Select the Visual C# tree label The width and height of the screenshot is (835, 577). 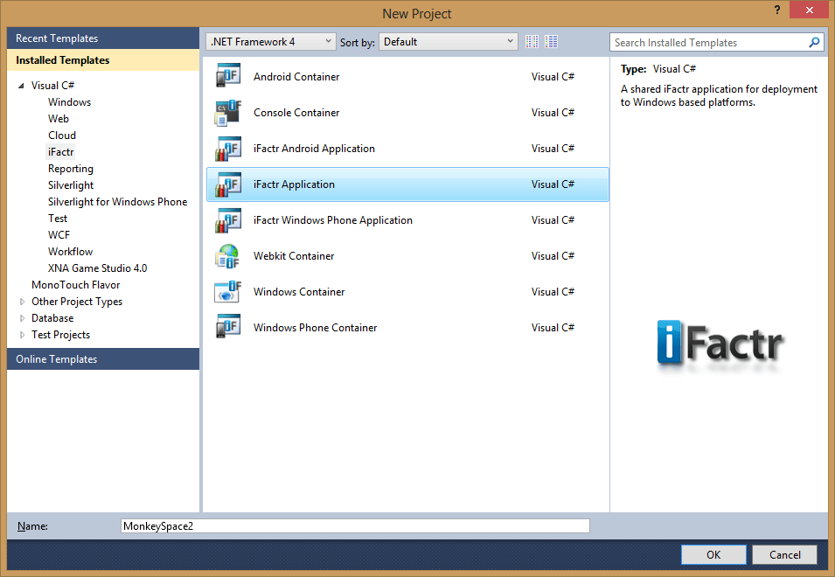52,85
